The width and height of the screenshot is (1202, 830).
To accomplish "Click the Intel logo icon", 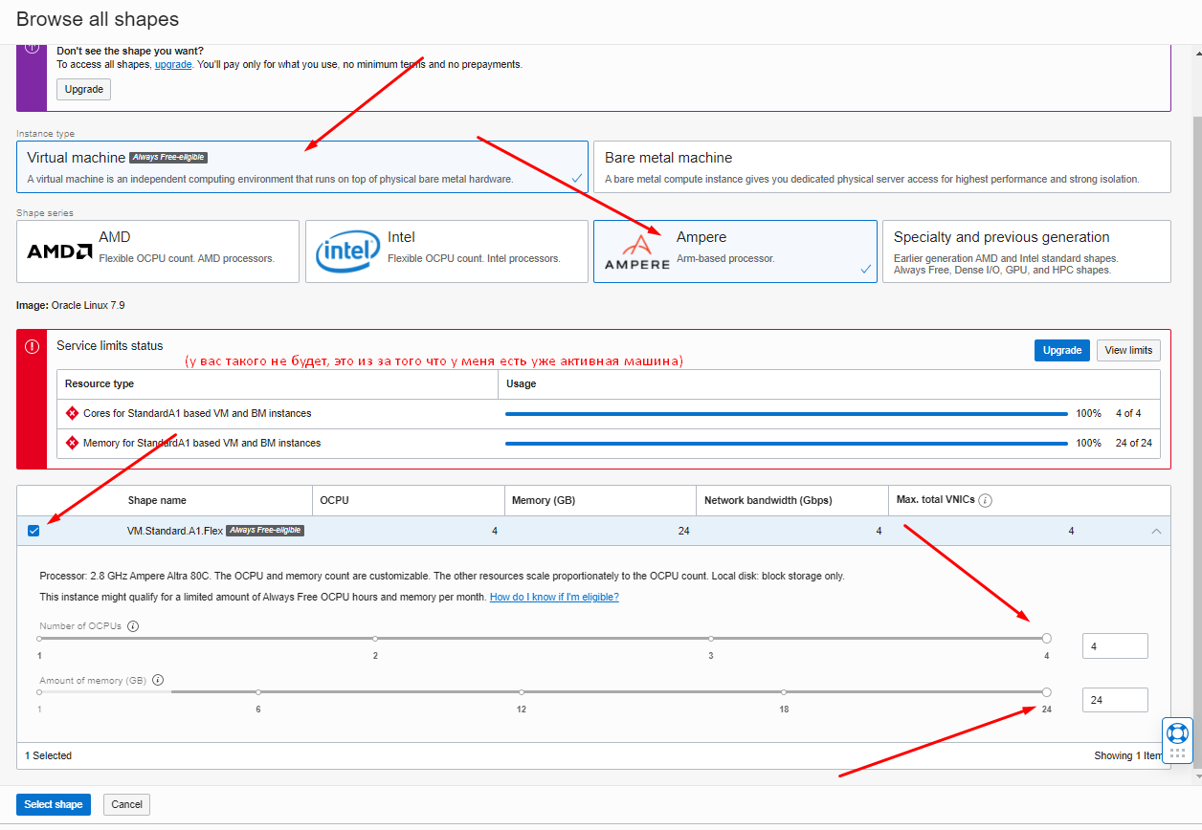I will point(347,252).
